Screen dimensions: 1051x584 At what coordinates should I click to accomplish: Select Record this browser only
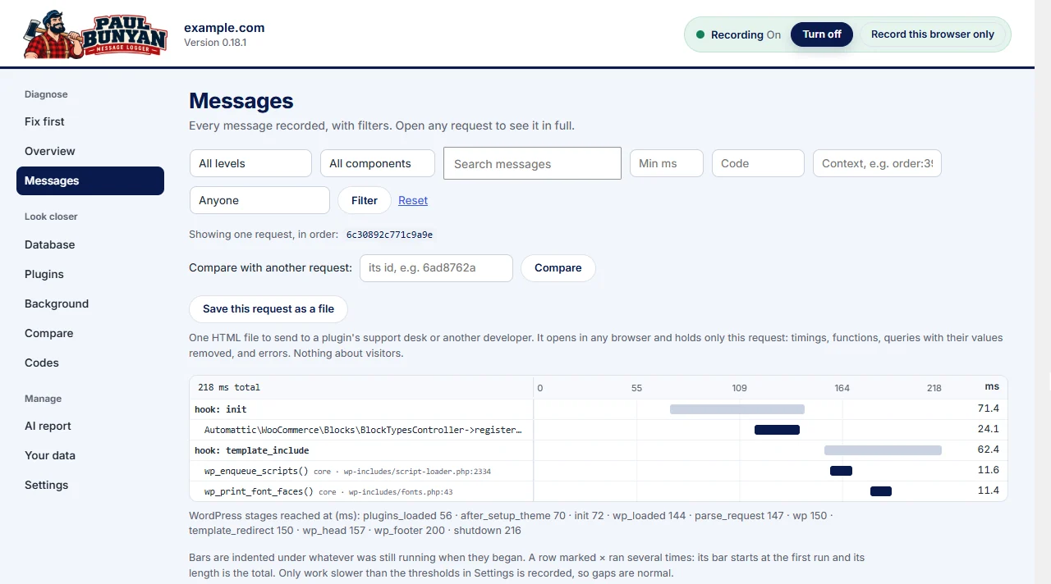click(933, 34)
